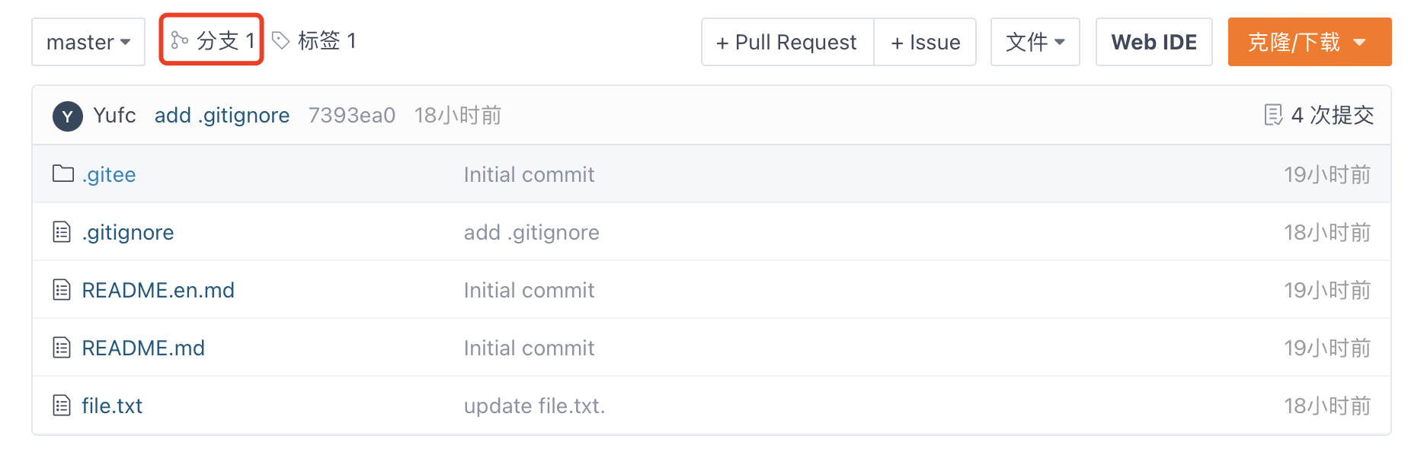The height and width of the screenshot is (455, 1408).
Task: Click the + Issue button
Action: 925,42
